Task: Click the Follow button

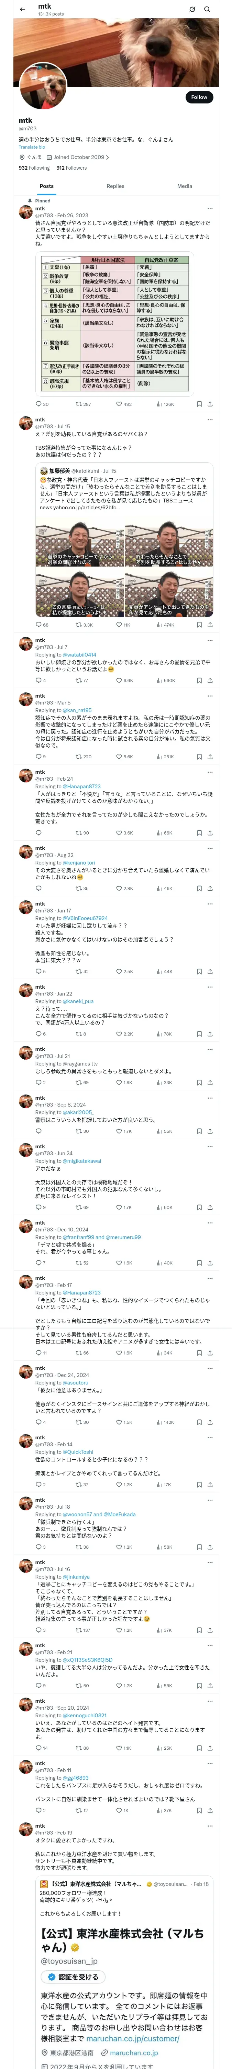Action: click(198, 97)
